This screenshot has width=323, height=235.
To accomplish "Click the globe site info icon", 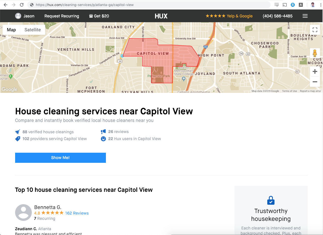I will coord(32,5).
